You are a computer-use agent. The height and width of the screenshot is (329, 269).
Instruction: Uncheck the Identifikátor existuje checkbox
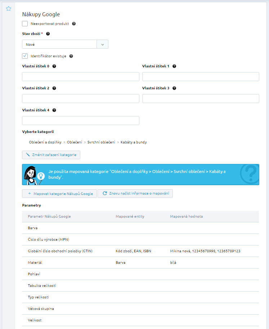25,56
